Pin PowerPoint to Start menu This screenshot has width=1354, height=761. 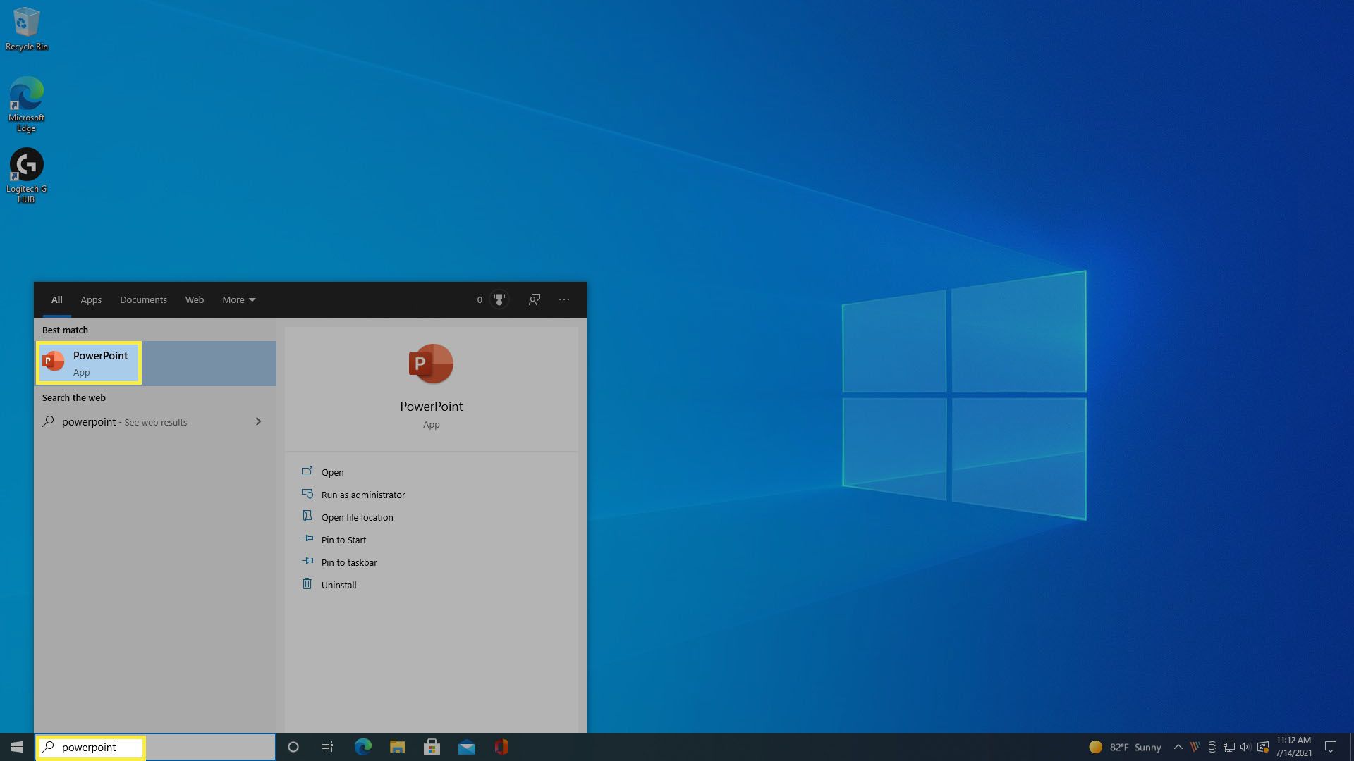click(343, 539)
